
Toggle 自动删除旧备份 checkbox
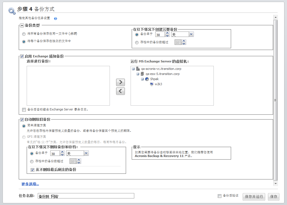22,120
